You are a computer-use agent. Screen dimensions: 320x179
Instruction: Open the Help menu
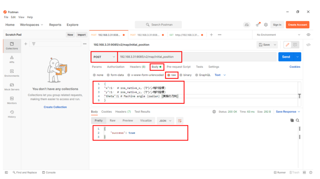30,17
